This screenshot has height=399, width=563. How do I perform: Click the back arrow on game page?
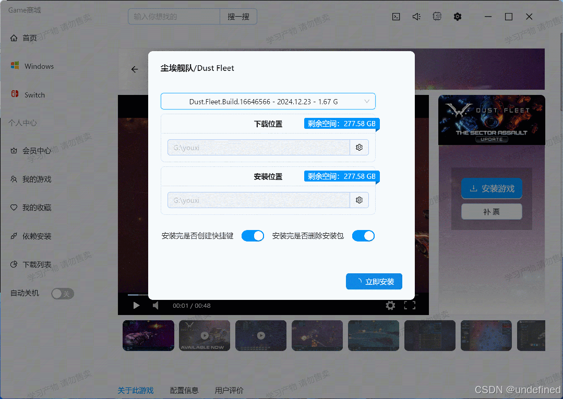(135, 69)
